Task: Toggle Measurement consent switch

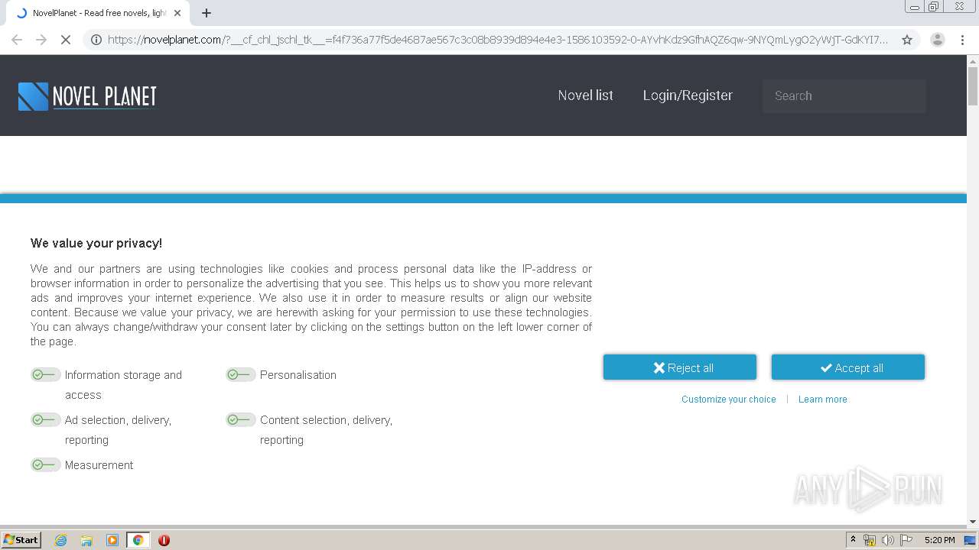Action: click(x=45, y=464)
